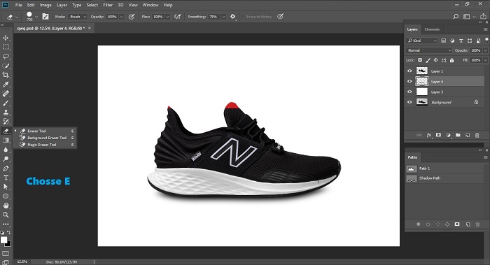The image size is (490, 265).
Task: Select the Quick Selection tool
Action: point(6,66)
